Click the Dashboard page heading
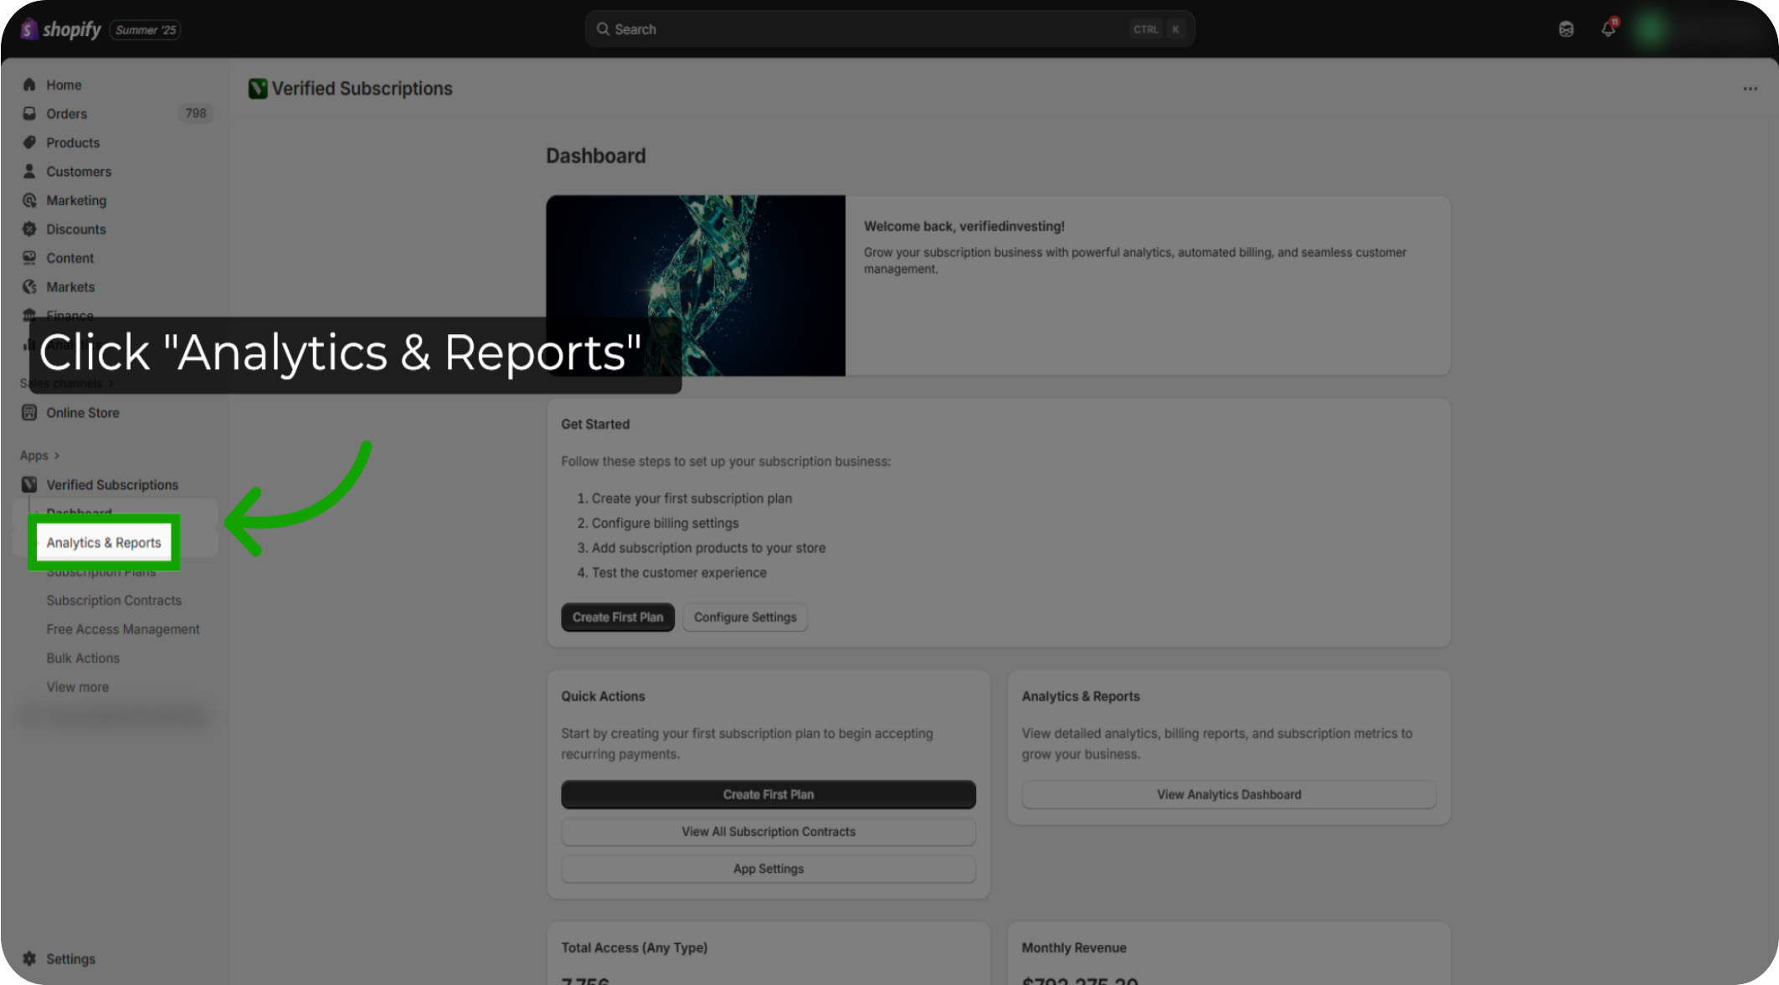1779x985 pixels. click(596, 156)
